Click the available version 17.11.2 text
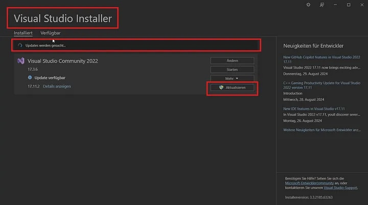 point(34,86)
